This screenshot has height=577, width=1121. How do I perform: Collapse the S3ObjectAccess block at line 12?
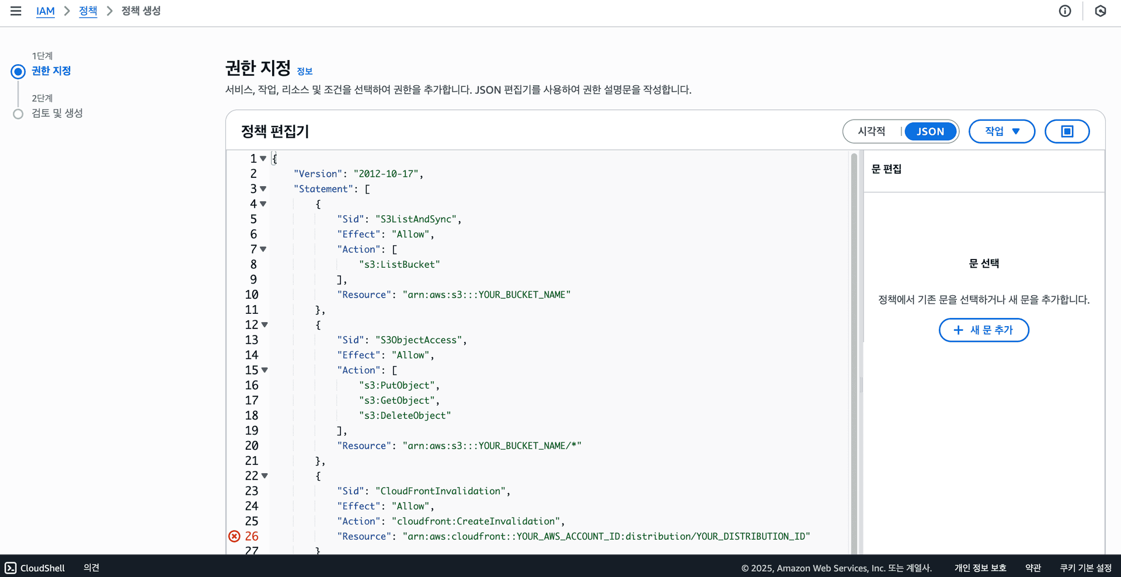pyautogui.click(x=264, y=325)
